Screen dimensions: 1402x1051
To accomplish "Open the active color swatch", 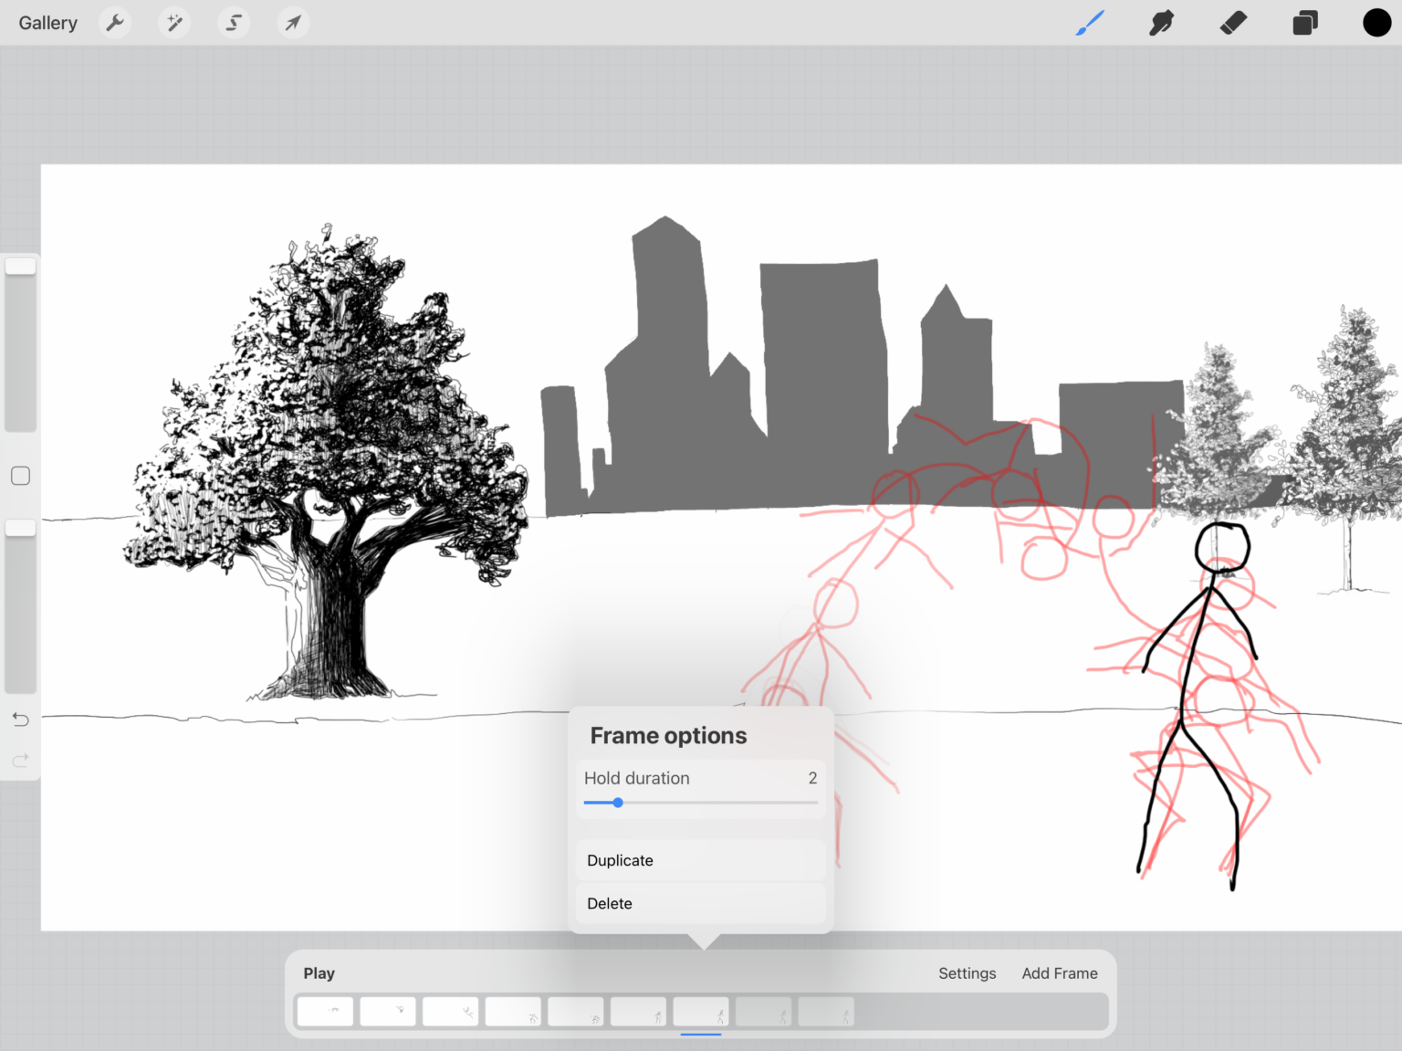I will click(1376, 22).
